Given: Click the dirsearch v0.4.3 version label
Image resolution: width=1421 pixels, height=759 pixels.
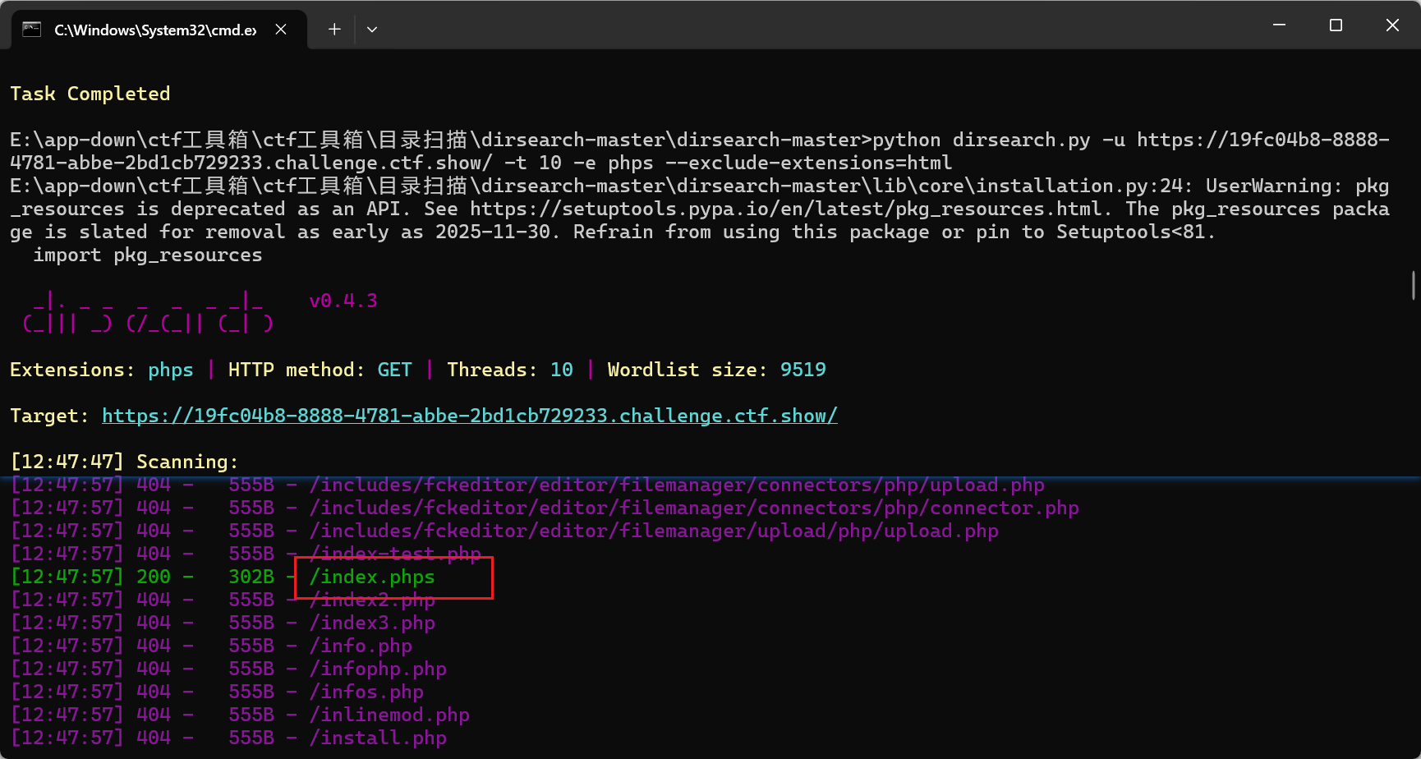Looking at the screenshot, I should [343, 301].
